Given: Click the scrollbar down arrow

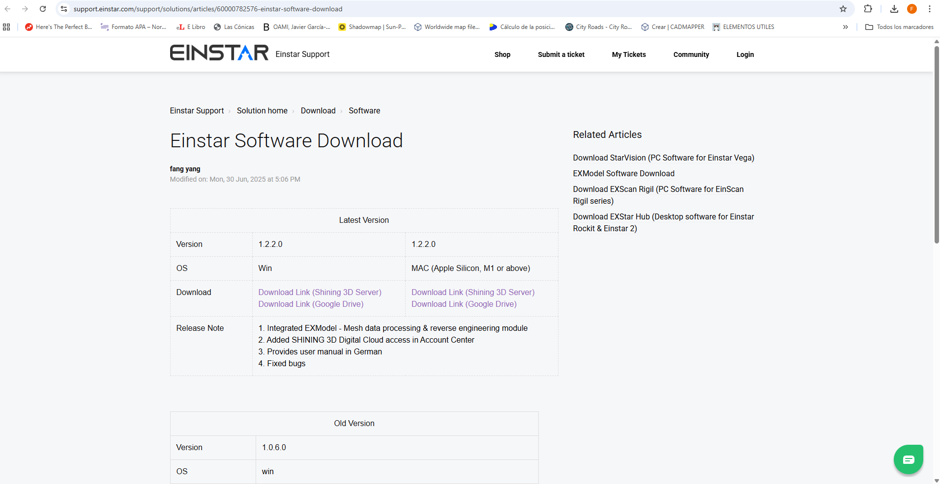Looking at the screenshot, I should [937, 481].
